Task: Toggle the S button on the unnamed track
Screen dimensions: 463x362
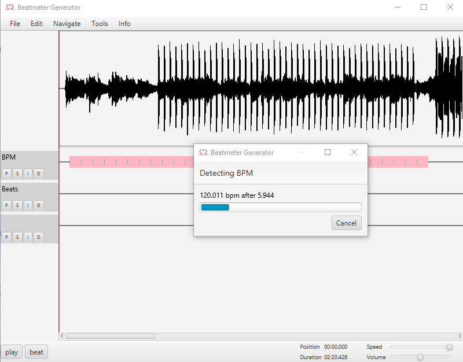Action: click(x=17, y=237)
